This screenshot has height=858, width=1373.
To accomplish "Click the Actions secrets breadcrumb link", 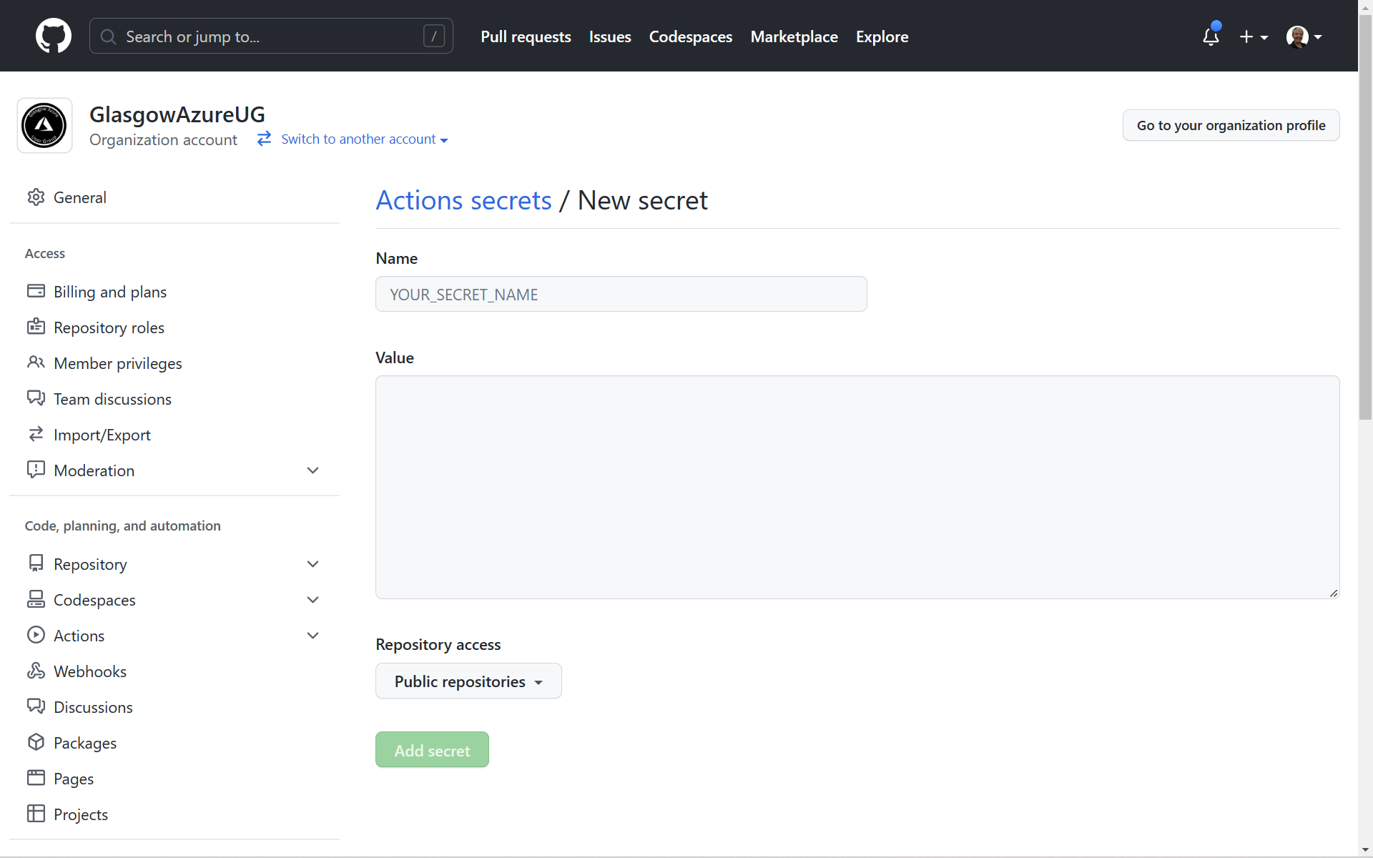I will [x=463, y=199].
